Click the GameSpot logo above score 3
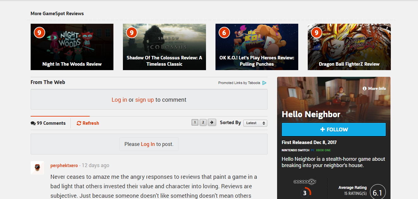418x199 pixels. [x=305, y=182]
